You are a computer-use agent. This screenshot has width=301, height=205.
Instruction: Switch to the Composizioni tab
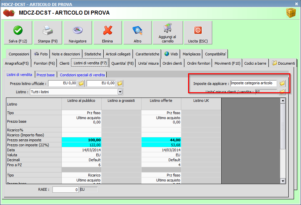pos(19,54)
